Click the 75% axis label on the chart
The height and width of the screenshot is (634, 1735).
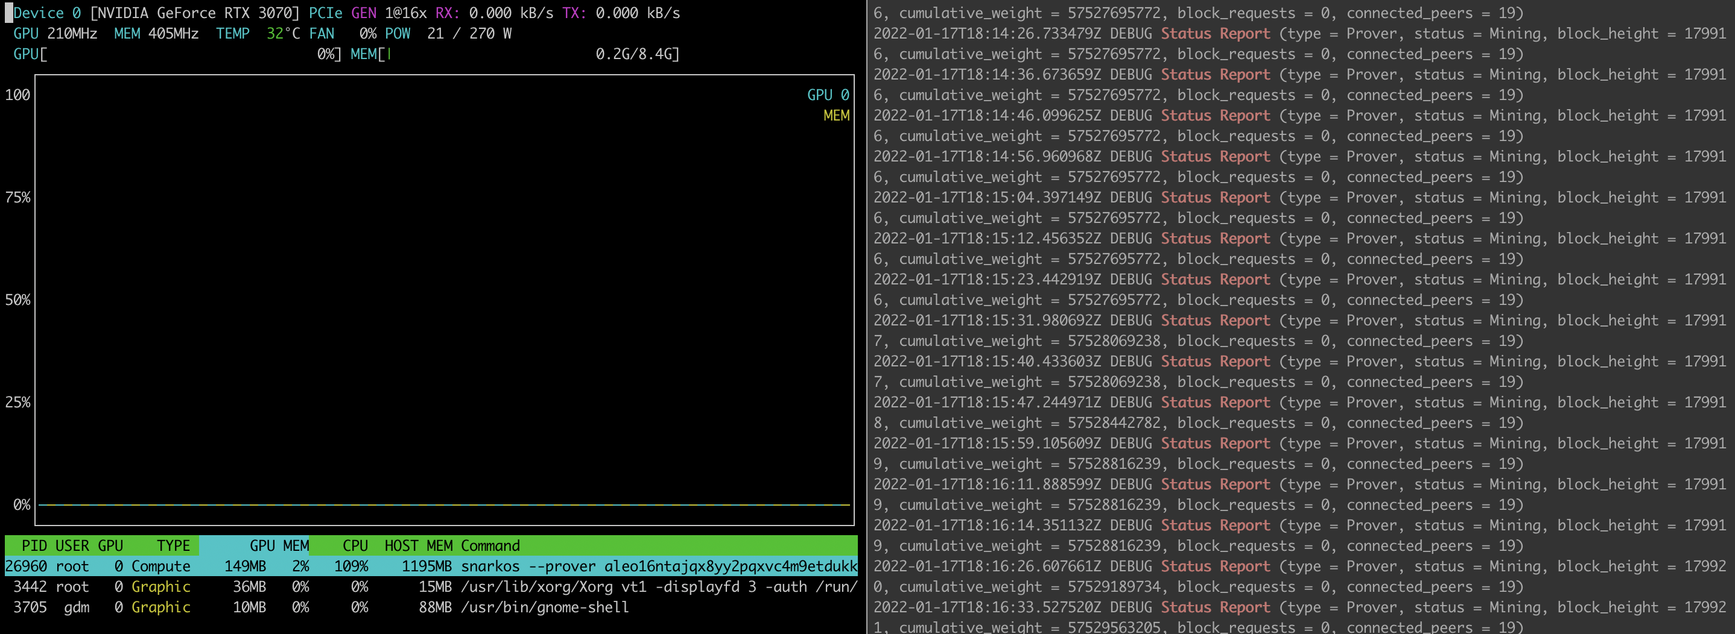click(x=17, y=197)
